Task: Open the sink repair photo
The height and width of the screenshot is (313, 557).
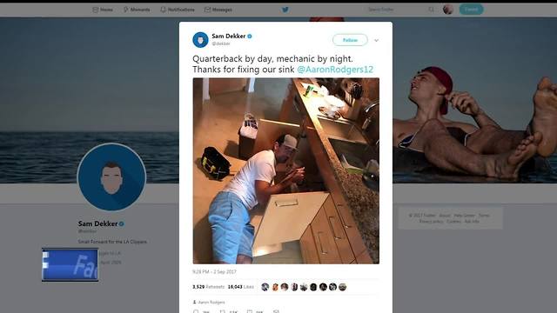Action: pos(286,170)
